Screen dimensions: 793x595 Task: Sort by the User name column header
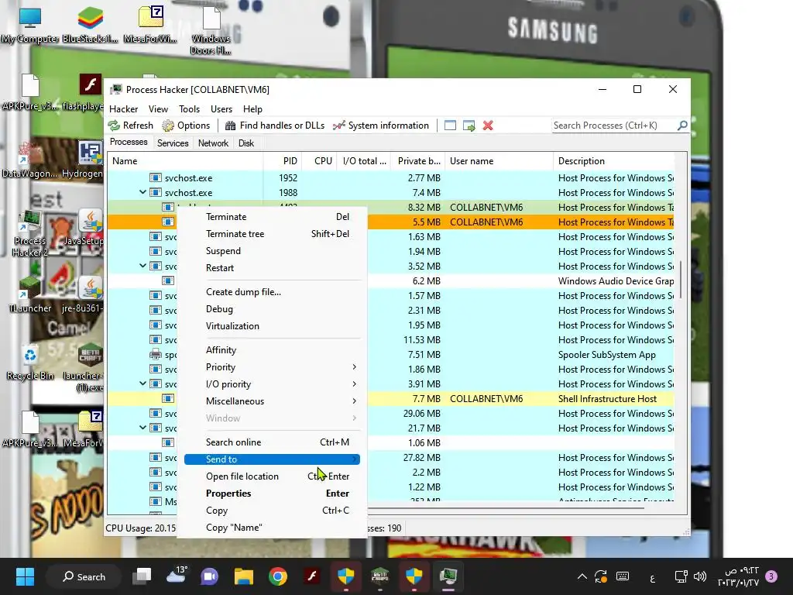pyautogui.click(x=499, y=161)
